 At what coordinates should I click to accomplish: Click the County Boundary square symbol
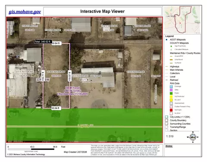166,120
